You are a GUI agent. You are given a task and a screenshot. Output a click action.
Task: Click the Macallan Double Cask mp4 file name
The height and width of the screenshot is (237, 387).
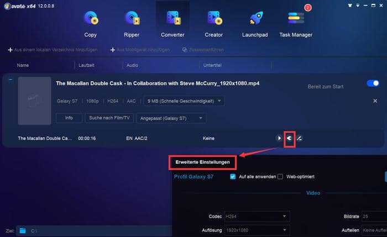[x=158, y=83]
